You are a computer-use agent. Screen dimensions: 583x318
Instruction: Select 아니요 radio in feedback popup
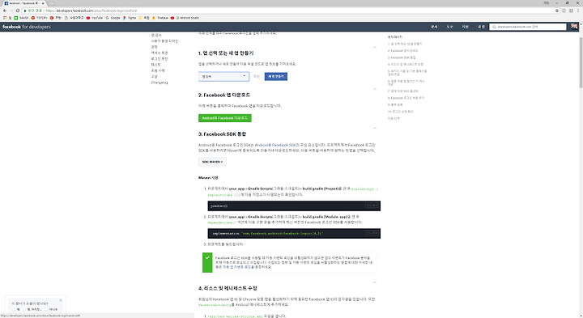tap(46, 309)
